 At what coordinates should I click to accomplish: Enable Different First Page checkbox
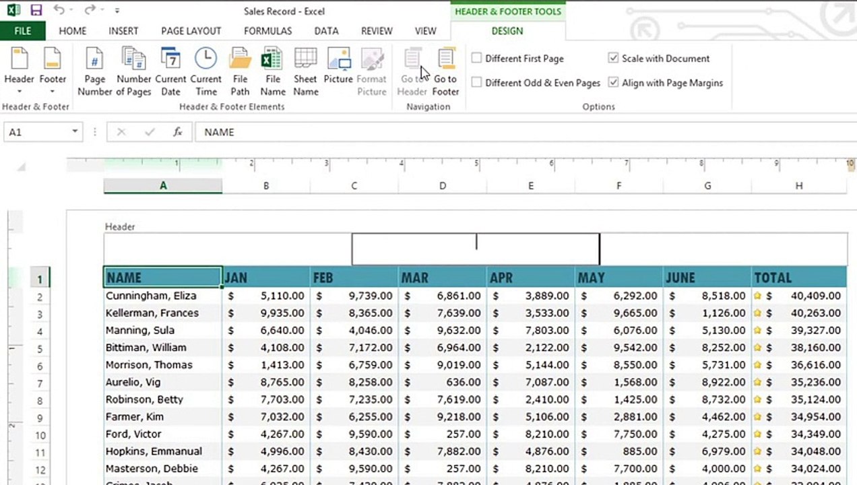pos(477,59)
